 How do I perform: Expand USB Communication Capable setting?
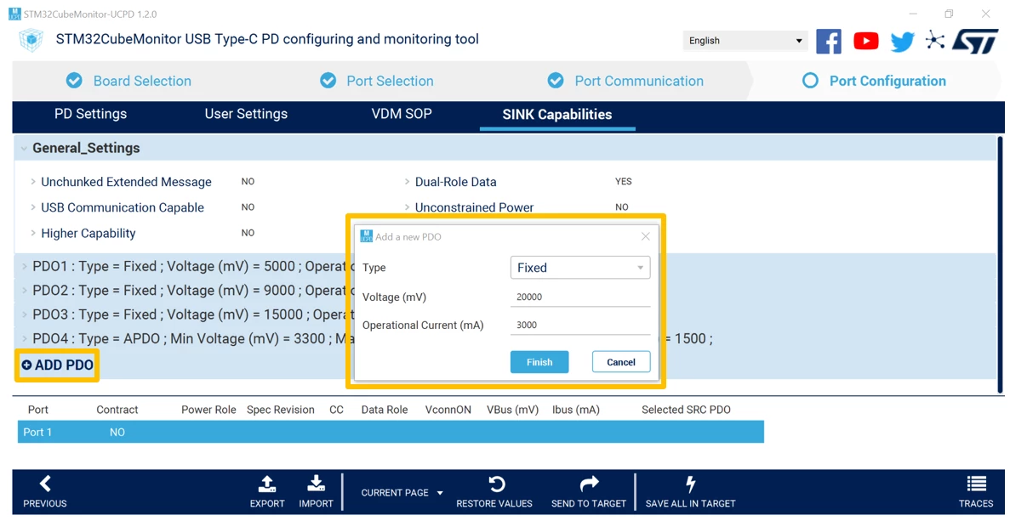33,207
